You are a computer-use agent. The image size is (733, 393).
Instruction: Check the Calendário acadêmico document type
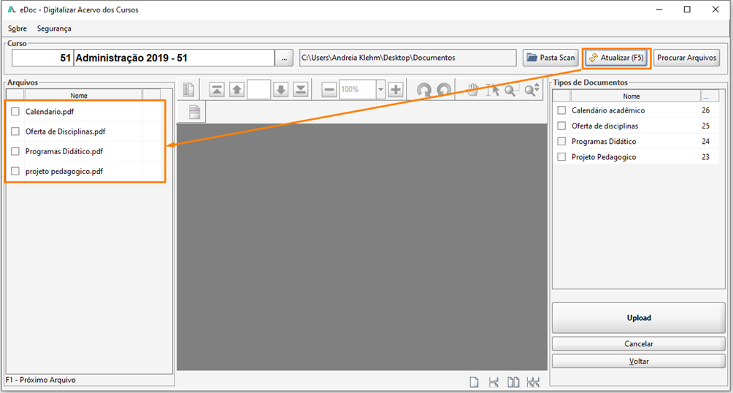tap(561, 110)
